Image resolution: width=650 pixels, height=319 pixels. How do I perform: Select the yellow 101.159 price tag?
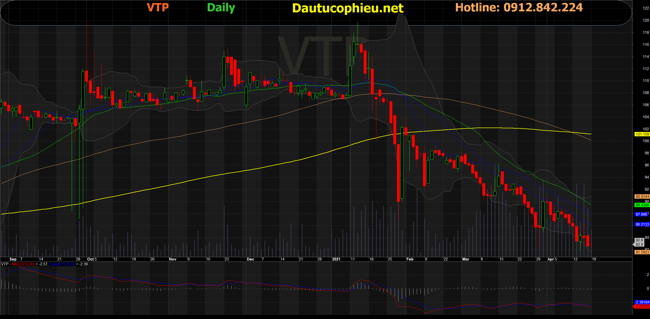tap(642, 134)
